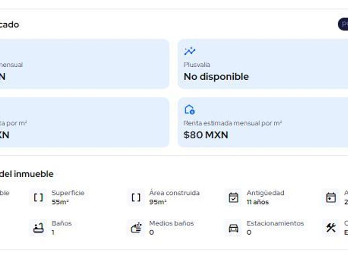This screenshot has width=348, height=261.
Task: Select the Área construida brackets icon
Action: point(136,198)
